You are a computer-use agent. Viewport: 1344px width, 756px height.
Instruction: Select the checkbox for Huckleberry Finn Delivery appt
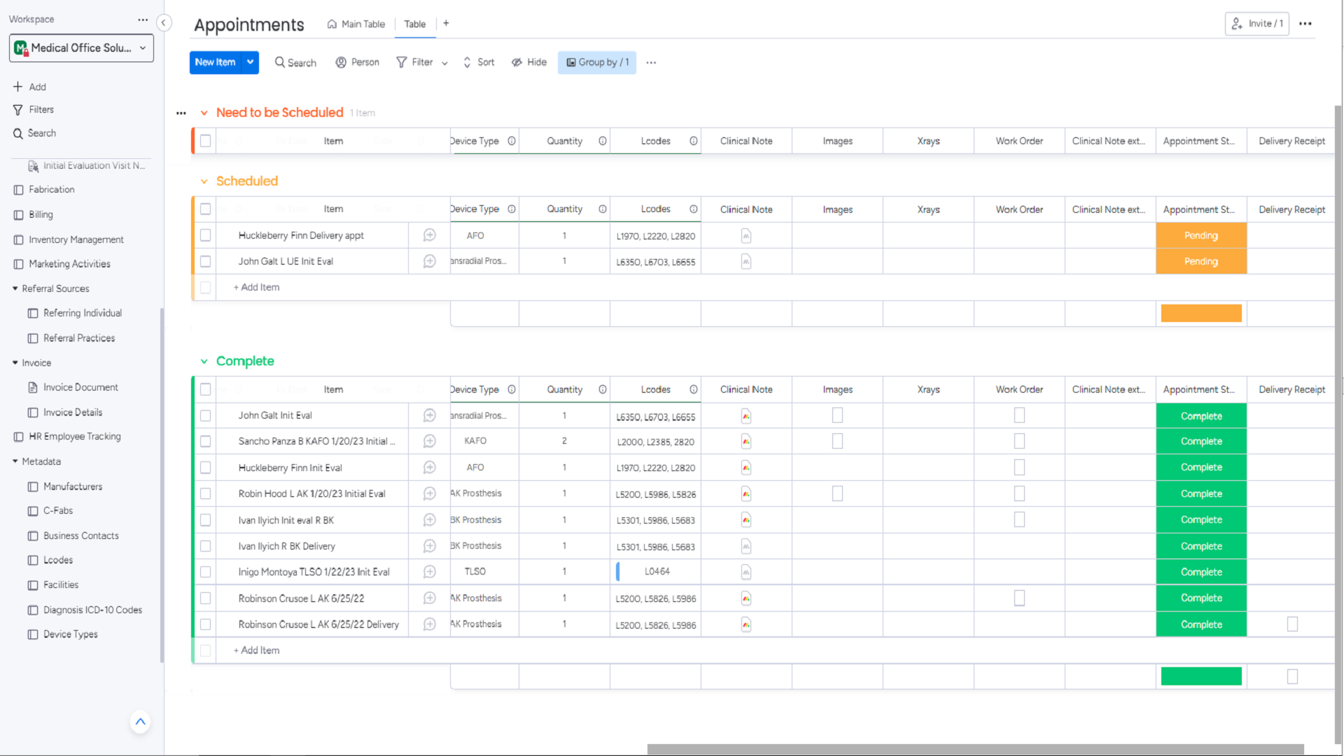point(205,235)
